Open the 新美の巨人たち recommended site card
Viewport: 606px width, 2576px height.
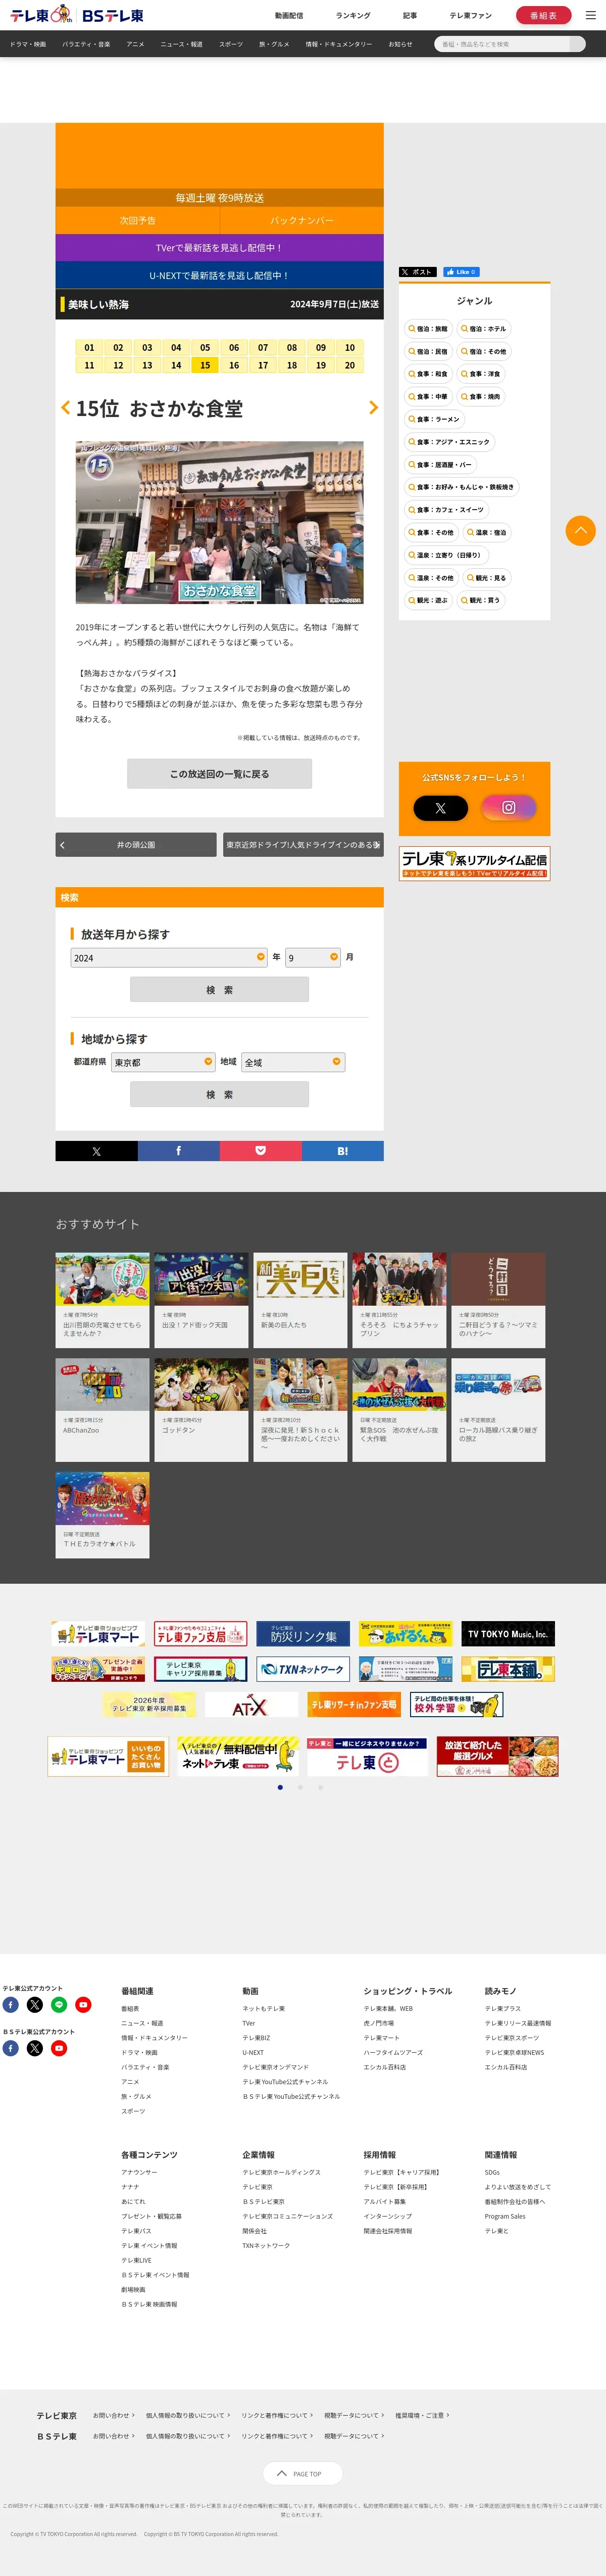tap(299, 1301)
